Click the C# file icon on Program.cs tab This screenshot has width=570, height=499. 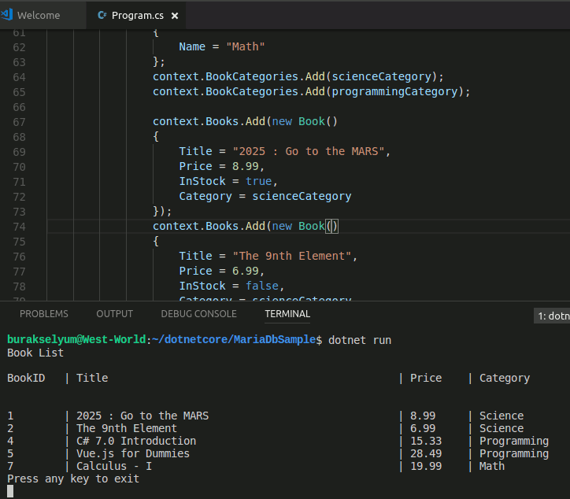click(102, 16)
